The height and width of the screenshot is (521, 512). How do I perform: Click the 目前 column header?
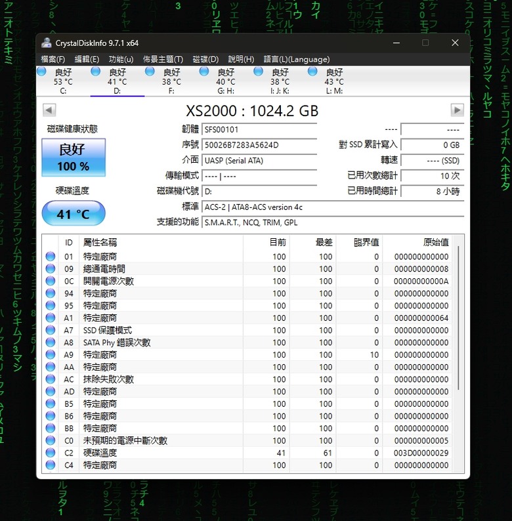266,242
